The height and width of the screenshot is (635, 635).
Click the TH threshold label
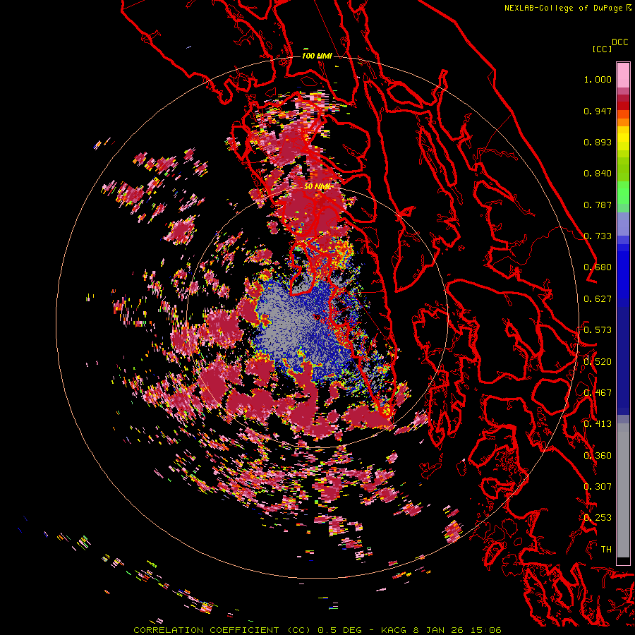pyautogui.click(x=606, y=550)
